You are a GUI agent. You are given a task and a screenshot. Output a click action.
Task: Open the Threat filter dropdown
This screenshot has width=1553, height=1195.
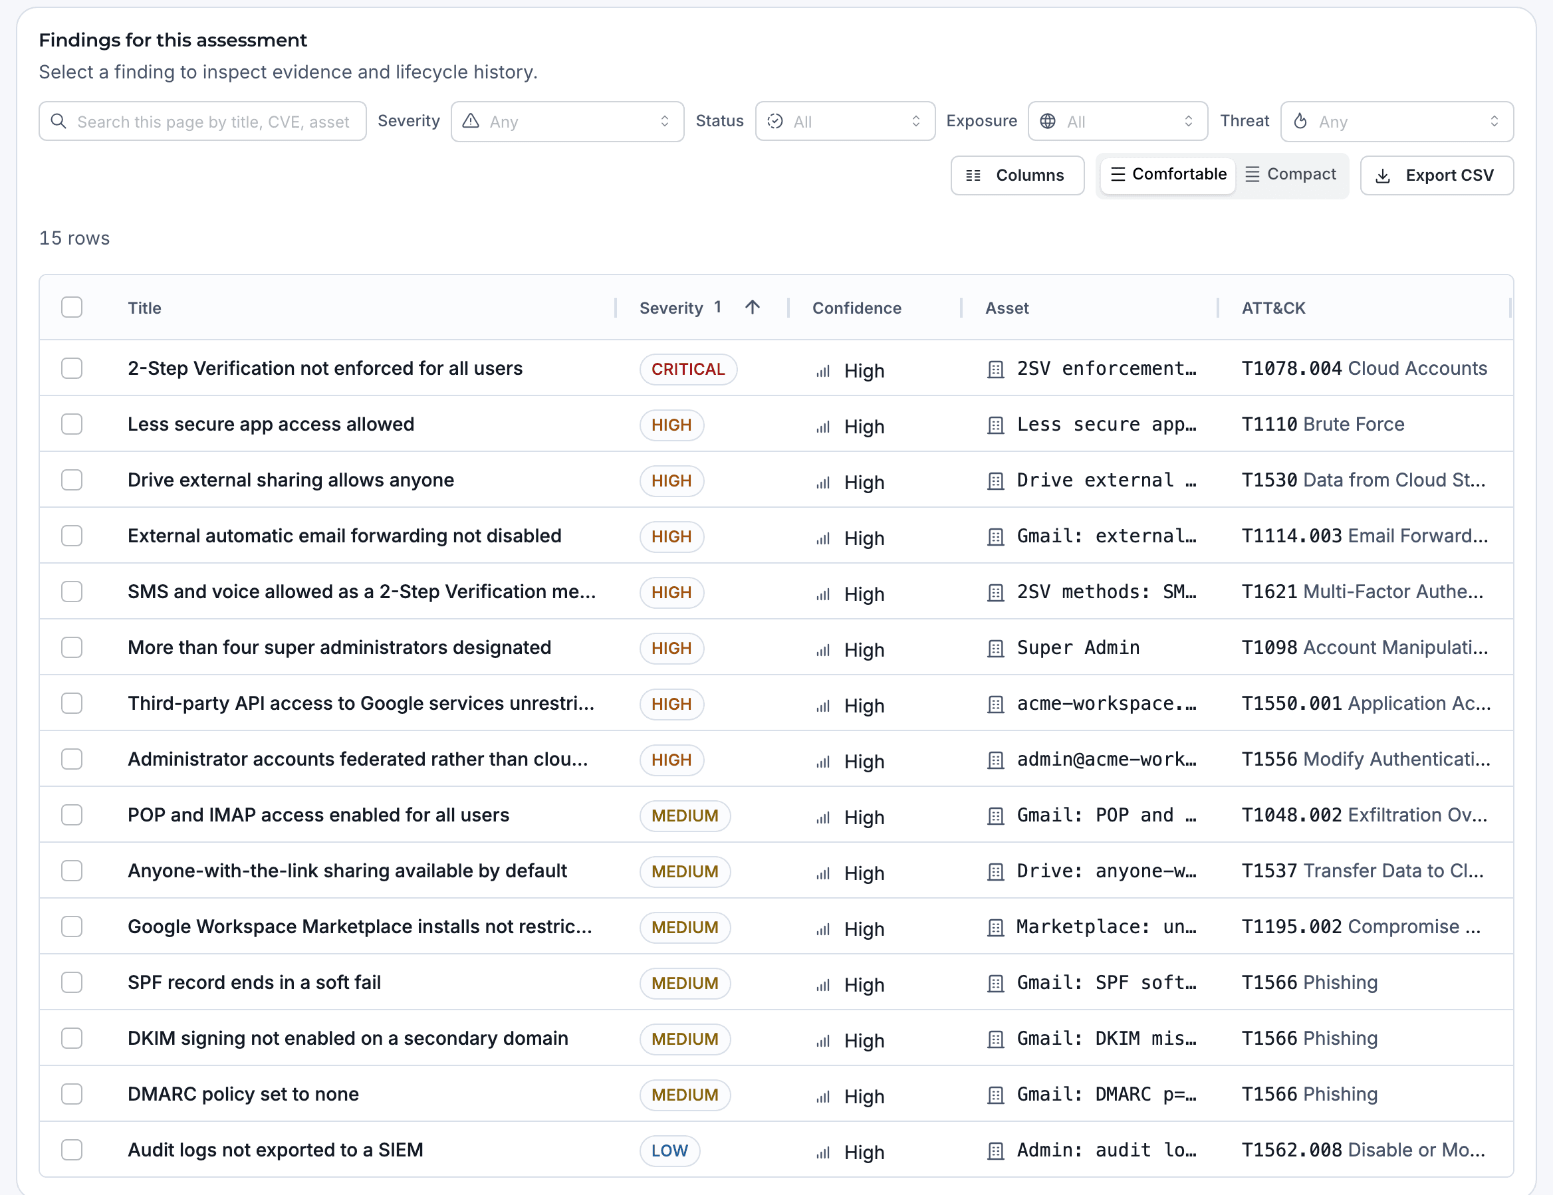1397,122
